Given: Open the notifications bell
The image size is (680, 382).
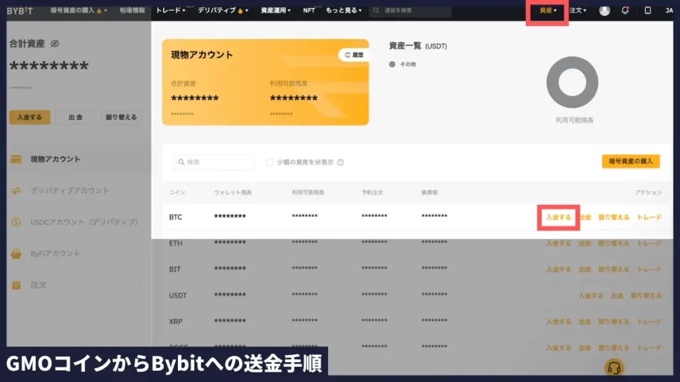Looking at the screenshot, I should pyautogui.click(x=625, y=11).
